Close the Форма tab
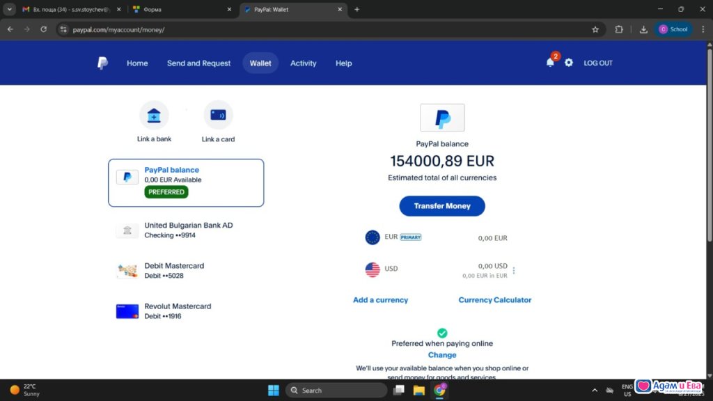The image size is (713, 401). (229, 9)
